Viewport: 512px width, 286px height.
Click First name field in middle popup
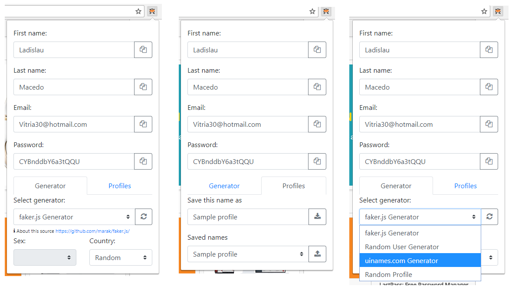(248, 50)
